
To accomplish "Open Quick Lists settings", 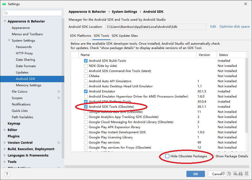I will 20,111.
